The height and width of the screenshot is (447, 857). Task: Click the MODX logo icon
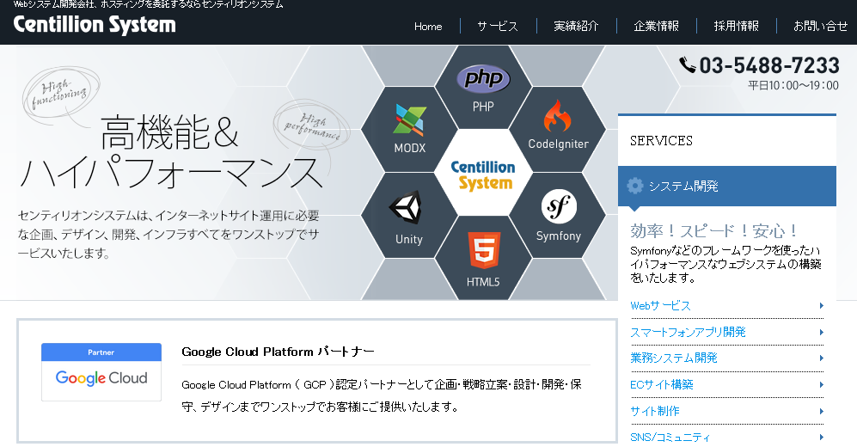point(409,119)
